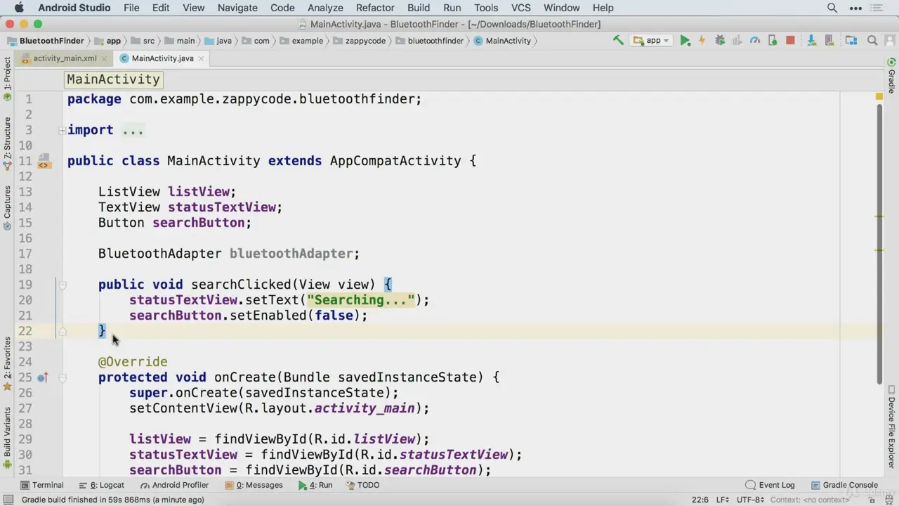Toggle the Gradle tool window on the right
Screen dimensions: 899x506
pos(891,77)
